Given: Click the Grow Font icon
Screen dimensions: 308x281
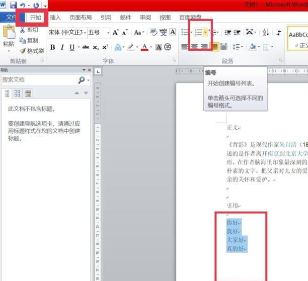Looking at the screenshot, I should [x=116, y=32].
